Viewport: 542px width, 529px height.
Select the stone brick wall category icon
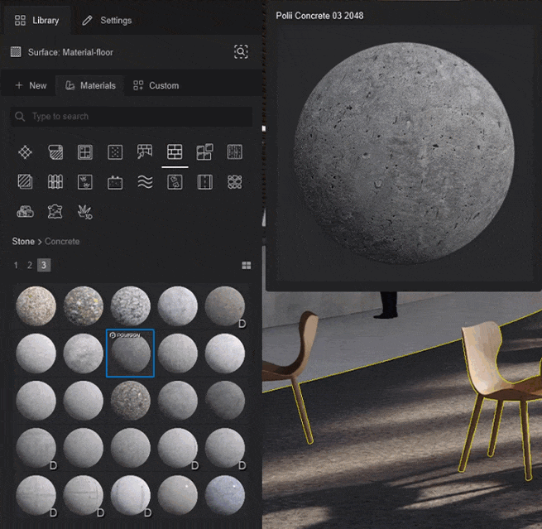pyautogui.click(x=175, y=152)
